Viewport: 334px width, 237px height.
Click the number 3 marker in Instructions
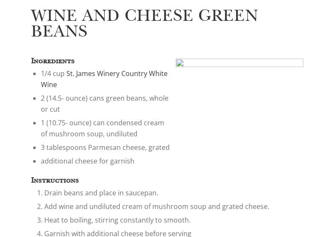(39, 220)
